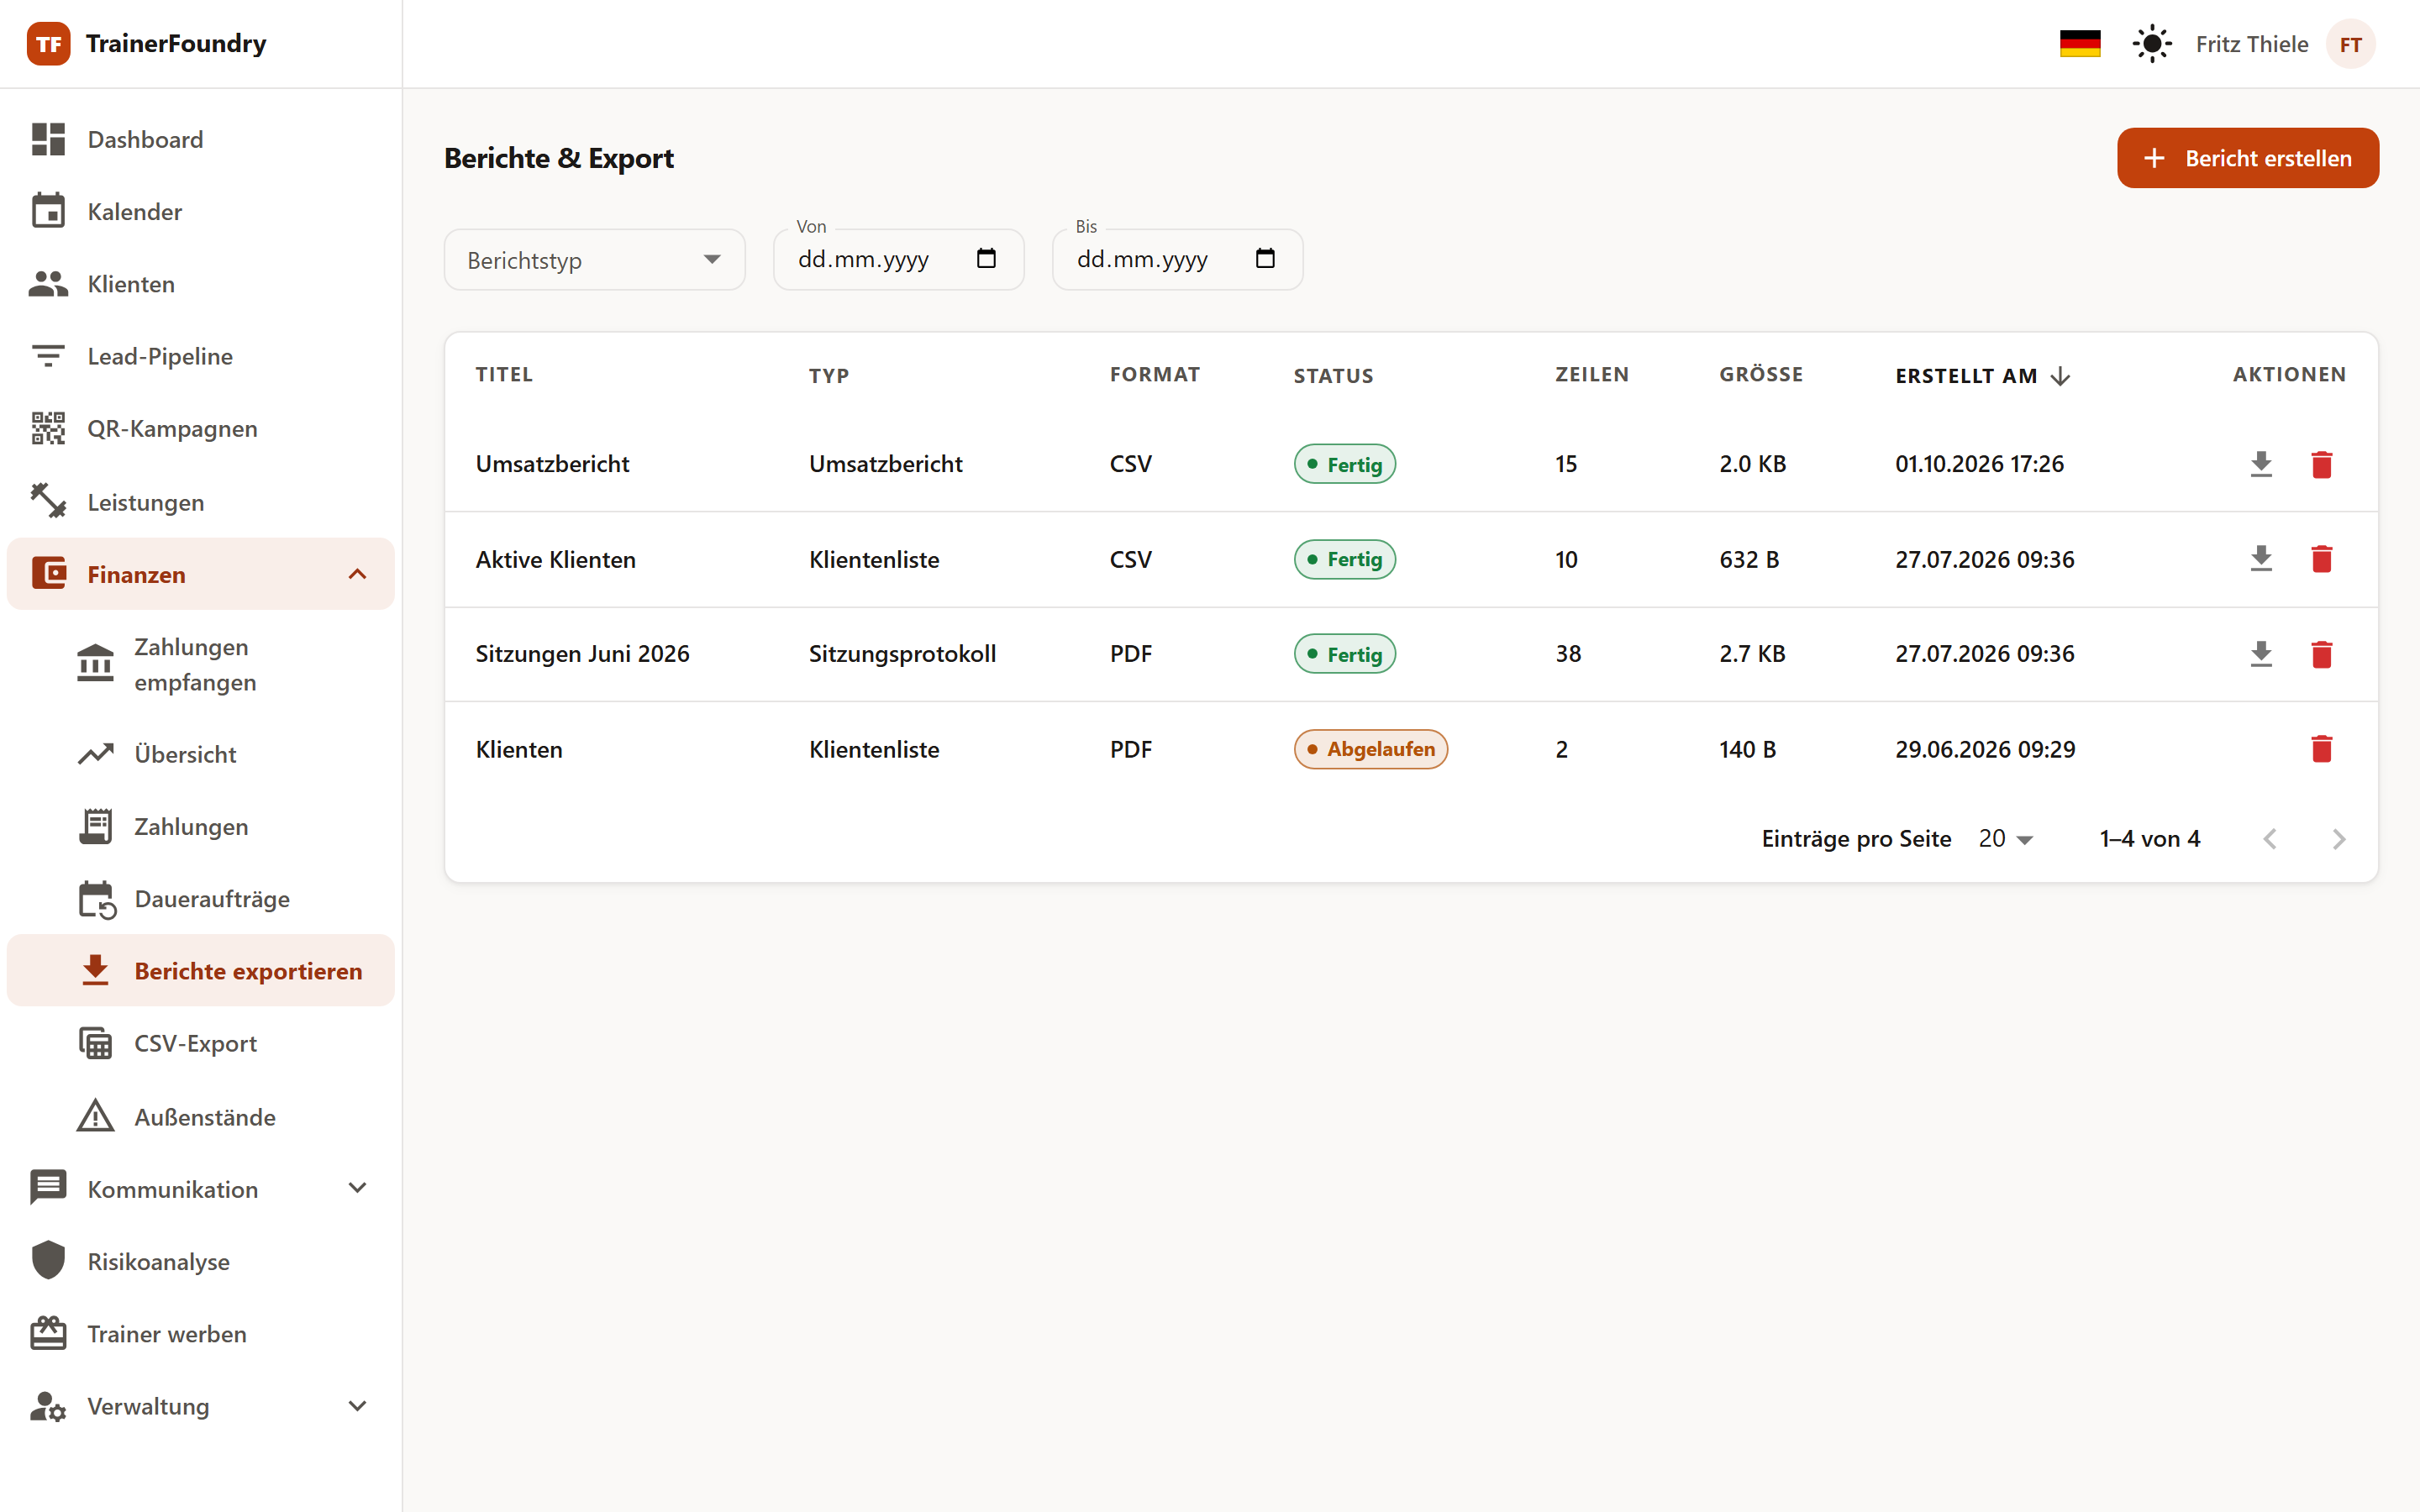Open Außenstände under Finanzen
2420x1512 pixels.
201,1117
